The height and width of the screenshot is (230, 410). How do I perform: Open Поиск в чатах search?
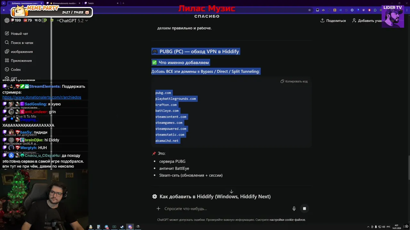22,42
